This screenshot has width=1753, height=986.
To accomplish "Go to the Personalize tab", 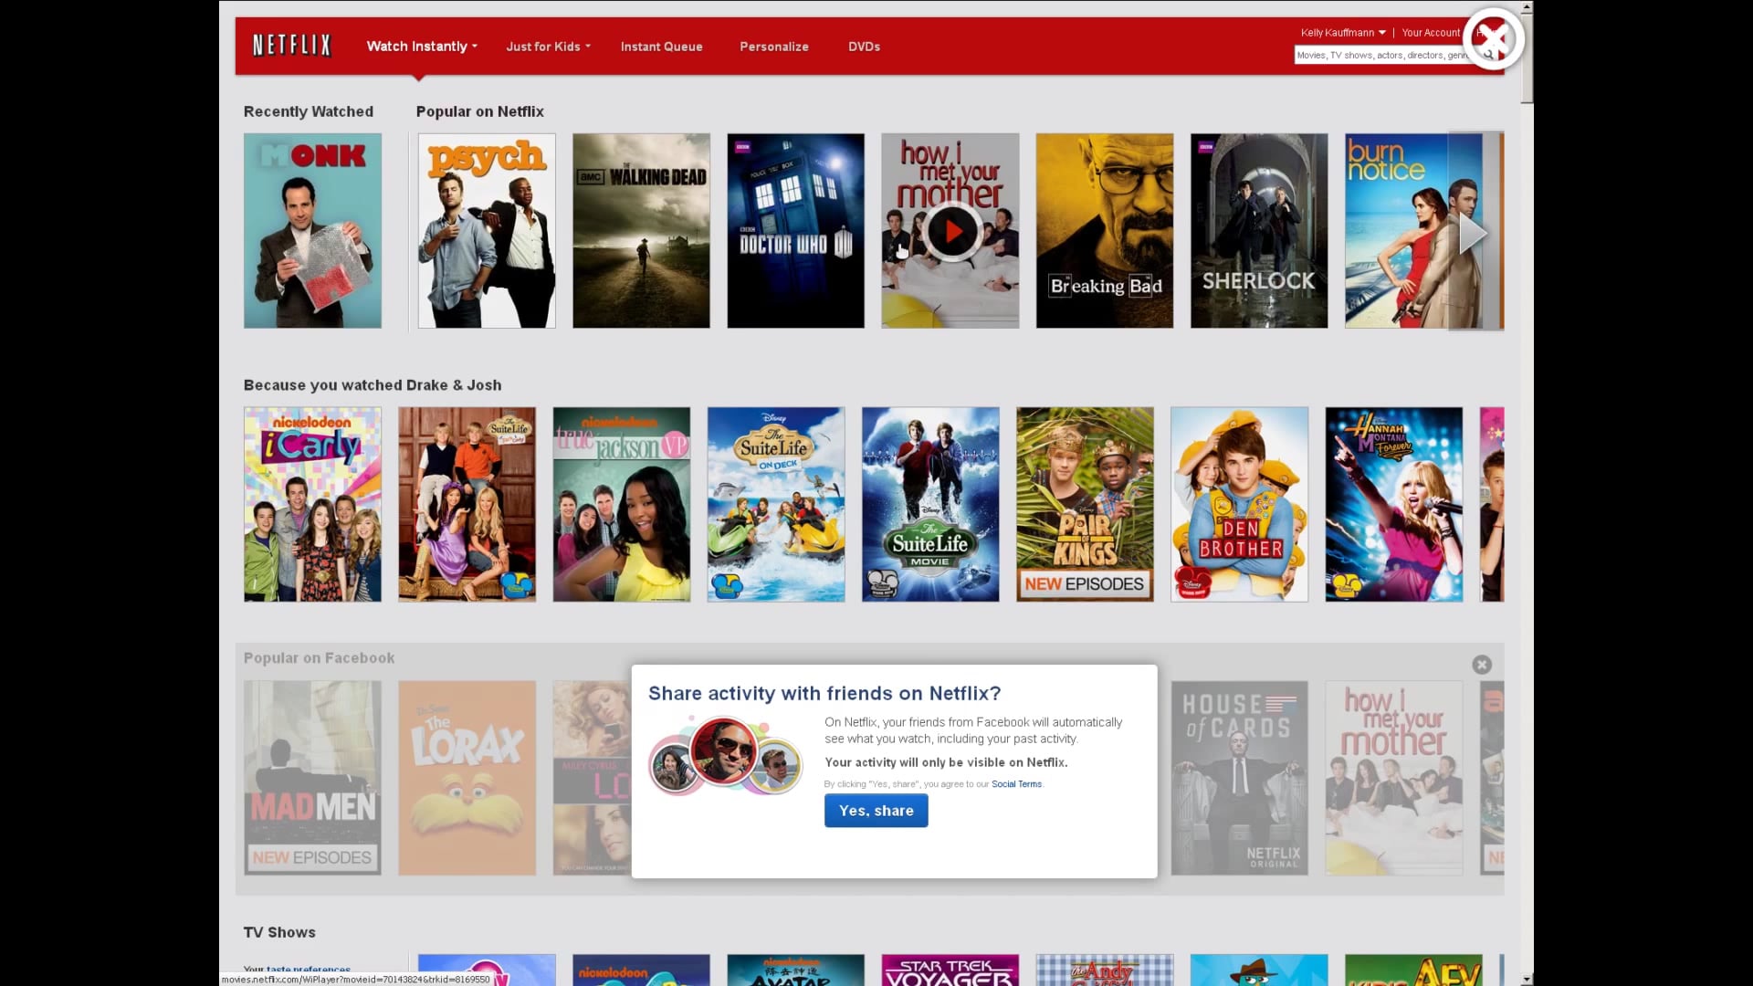I will click(x=773, y=47).
